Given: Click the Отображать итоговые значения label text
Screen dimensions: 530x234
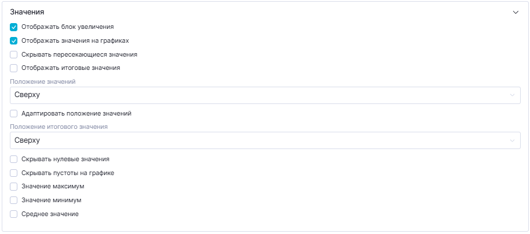Looking at the screenshot, I should (x=71, y=68).
